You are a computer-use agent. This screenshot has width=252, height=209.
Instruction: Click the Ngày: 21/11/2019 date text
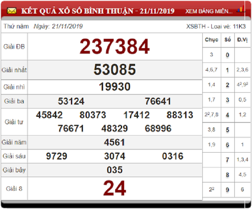coord(58,26)
